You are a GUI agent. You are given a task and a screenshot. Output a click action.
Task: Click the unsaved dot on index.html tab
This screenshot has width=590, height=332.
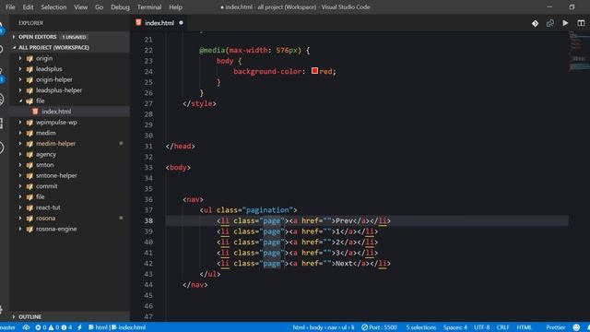[181, 23]
